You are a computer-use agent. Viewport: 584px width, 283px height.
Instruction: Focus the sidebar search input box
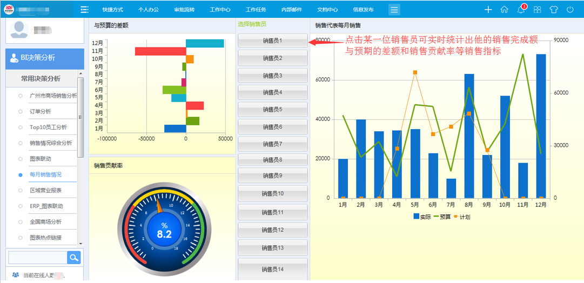tap(38, 257)
